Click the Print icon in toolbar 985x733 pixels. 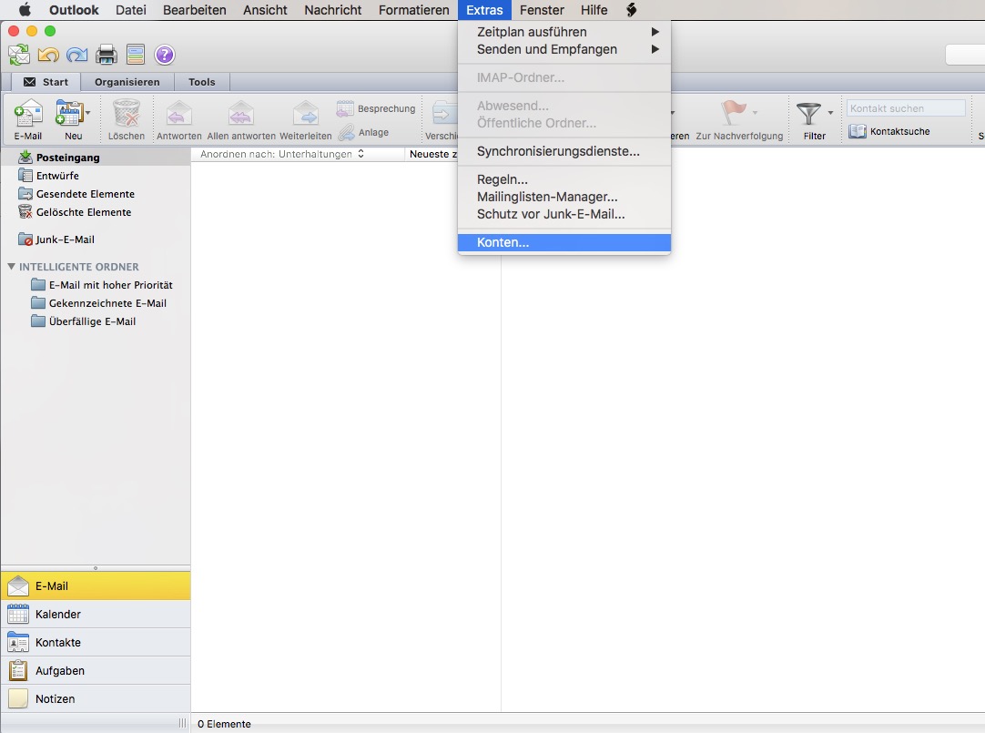click(107, 55)
